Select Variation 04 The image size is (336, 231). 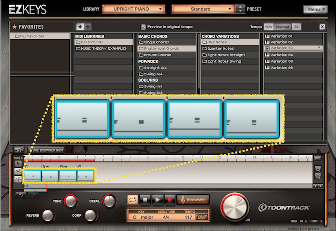tap(293, 55)
